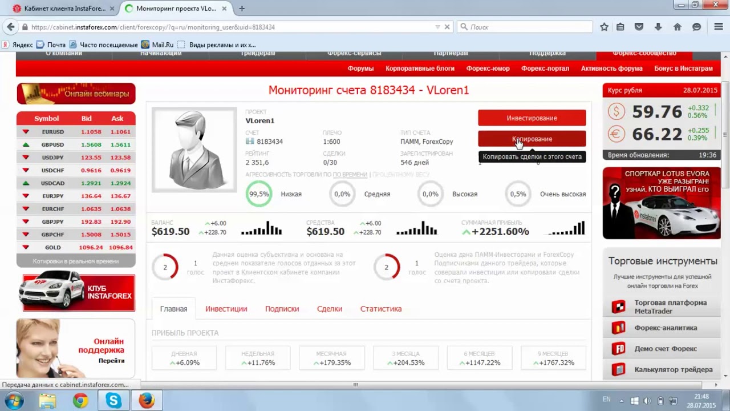Viewport: 730px width, 411px height.
Task: Open the Клуб InstaForex banner
Action: click(78, 291)
